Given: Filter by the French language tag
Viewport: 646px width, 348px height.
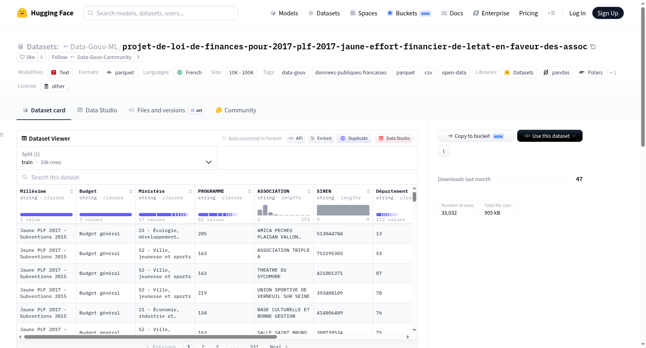Looking at the screenshot, I should click(x=189, y=73).
